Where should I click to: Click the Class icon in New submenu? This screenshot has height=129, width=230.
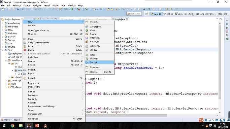click(87, 31)
